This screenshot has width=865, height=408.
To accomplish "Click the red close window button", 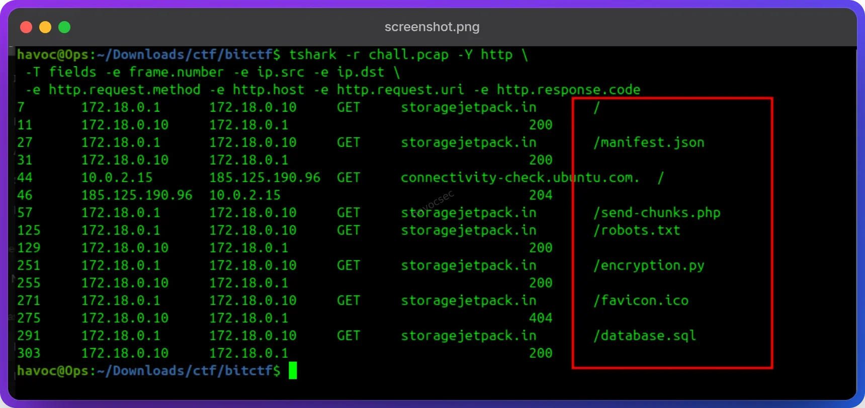I will coord(26,27).
